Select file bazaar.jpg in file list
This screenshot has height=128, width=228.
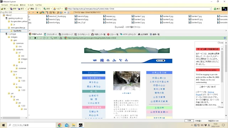(109, 16)
